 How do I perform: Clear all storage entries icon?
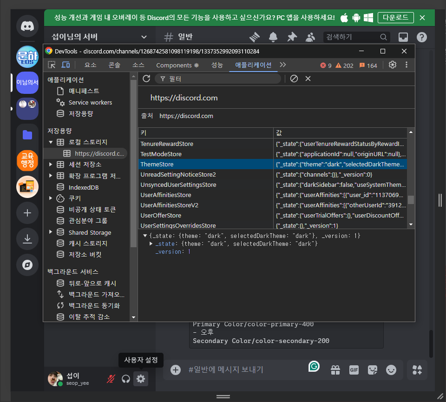[294, 79]
